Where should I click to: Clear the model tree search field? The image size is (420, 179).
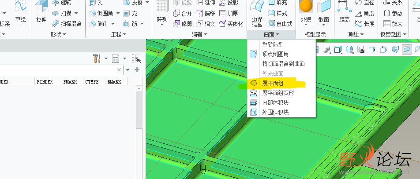point(119,70)
